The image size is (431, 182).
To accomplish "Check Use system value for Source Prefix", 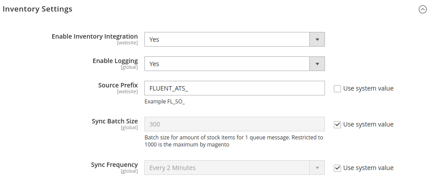I will (x=337, y=88).
